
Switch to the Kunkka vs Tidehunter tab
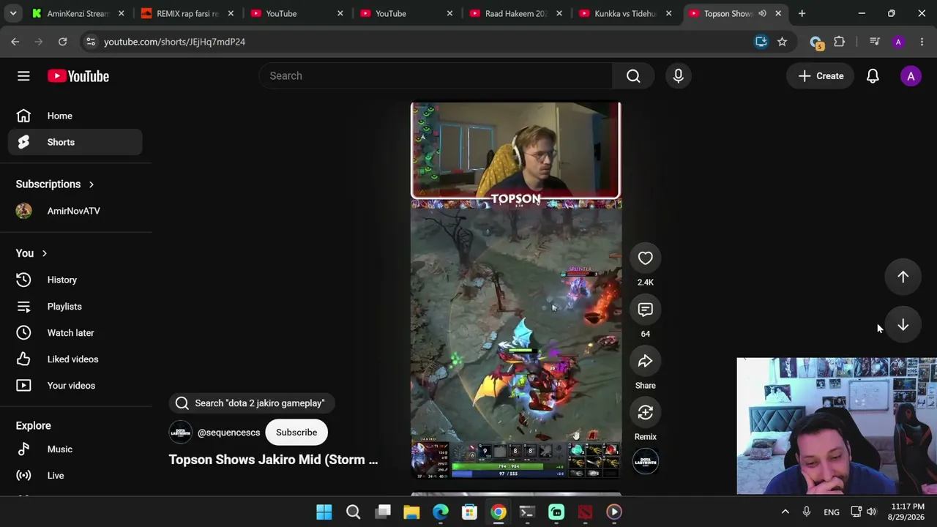click(x=627, y=13)
